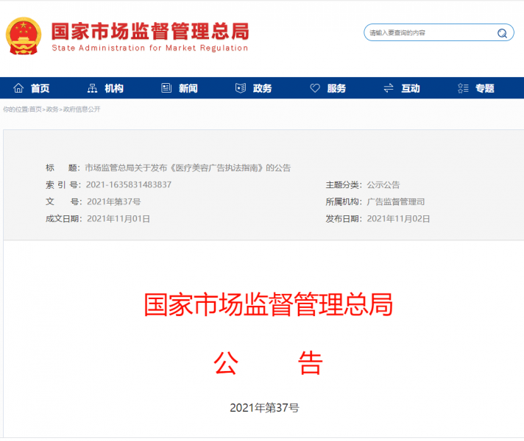The height and width of the screenshot is (441, 524).
Task: Click the document icon beside 政务
Action: (x=241, y=88)
